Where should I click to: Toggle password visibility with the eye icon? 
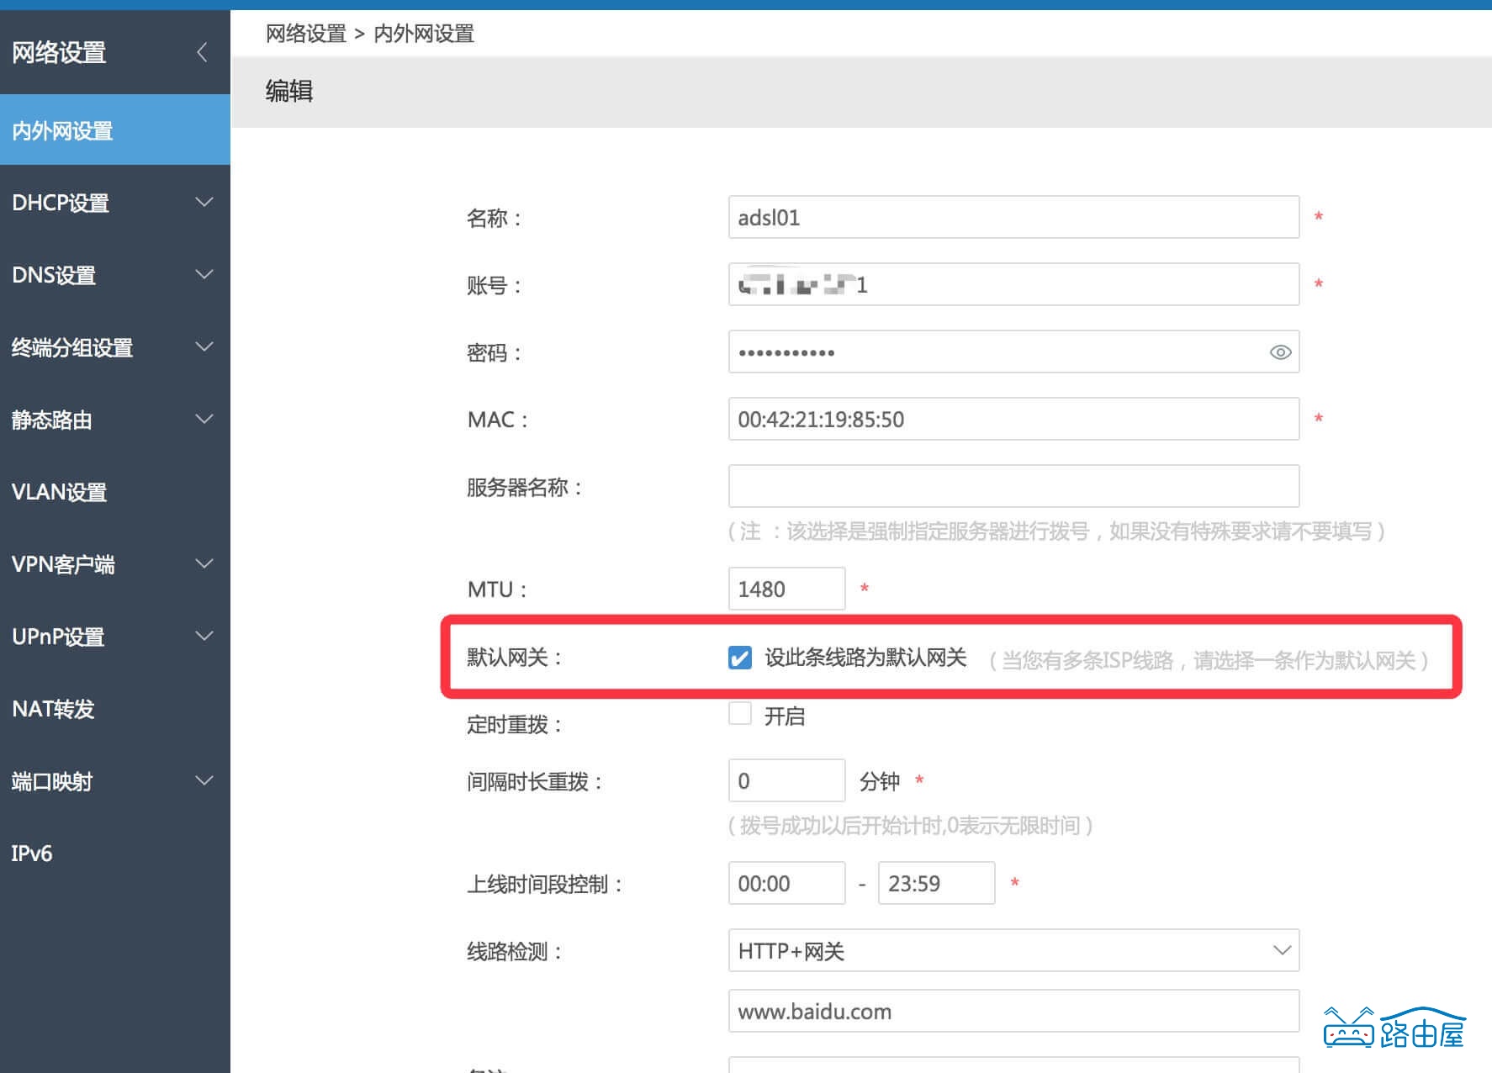click(1279, 351)
